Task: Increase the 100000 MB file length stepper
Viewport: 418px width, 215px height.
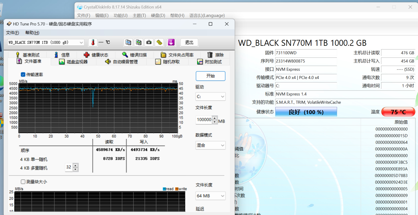Action: [x=215, y=118]
